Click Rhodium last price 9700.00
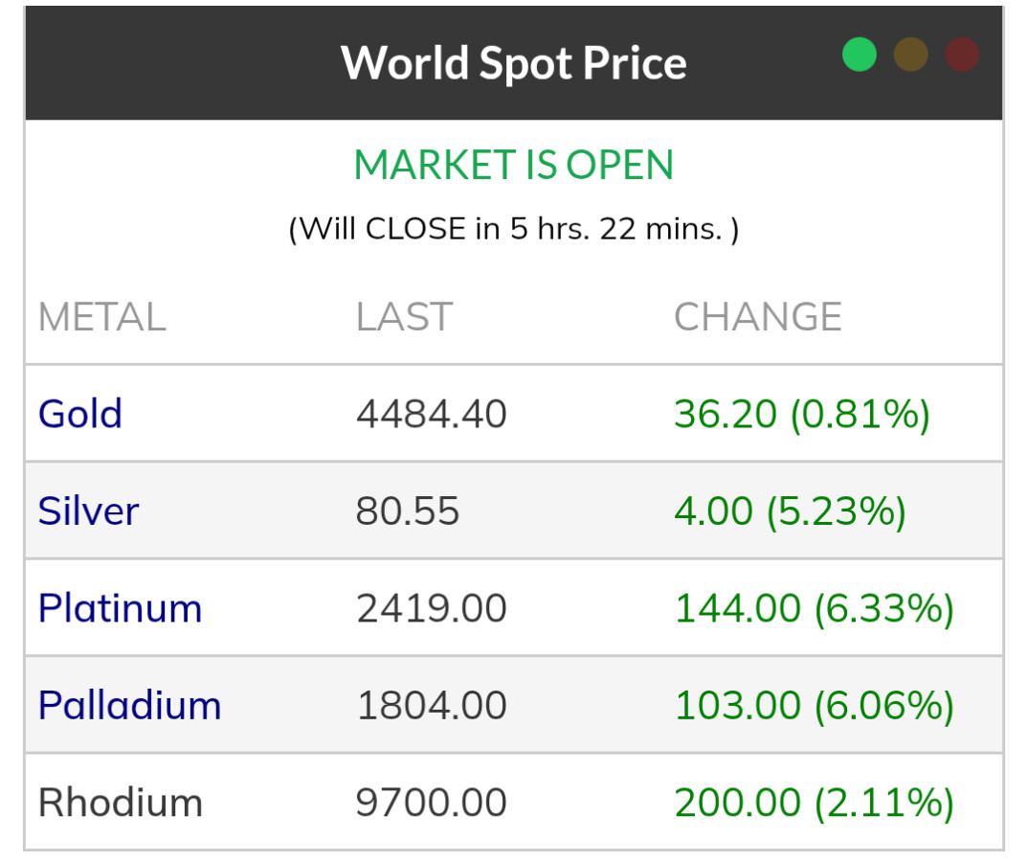1028x862 pixels. 431,803
